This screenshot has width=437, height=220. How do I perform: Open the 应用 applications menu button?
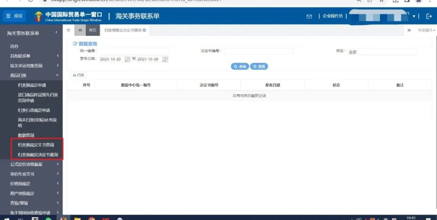tap(15, 16)
